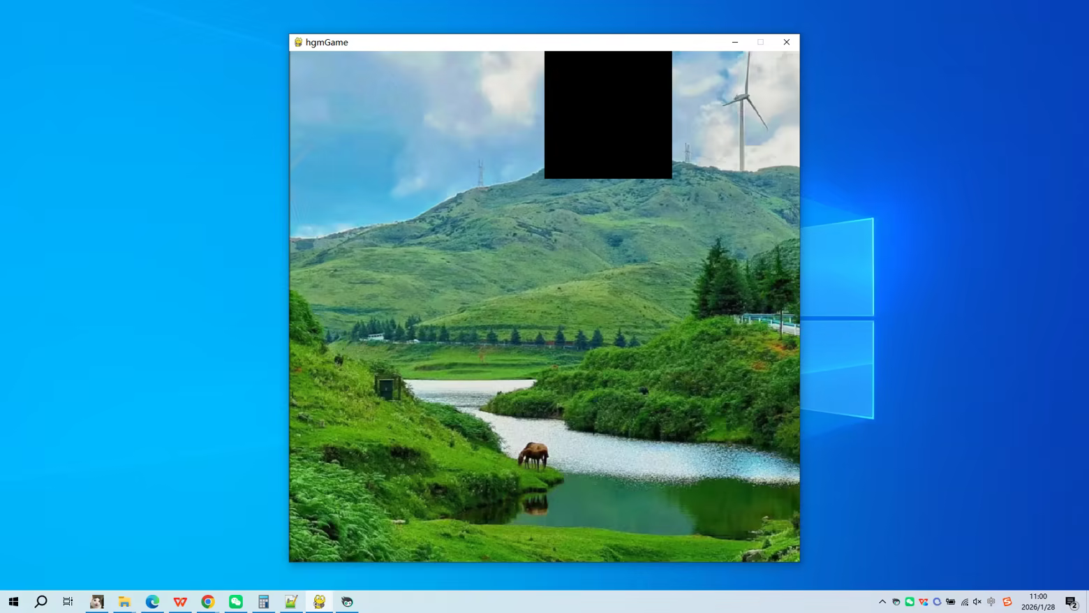
Task: Unmute the speaker volume tray icon
Action: coord(977,601)
